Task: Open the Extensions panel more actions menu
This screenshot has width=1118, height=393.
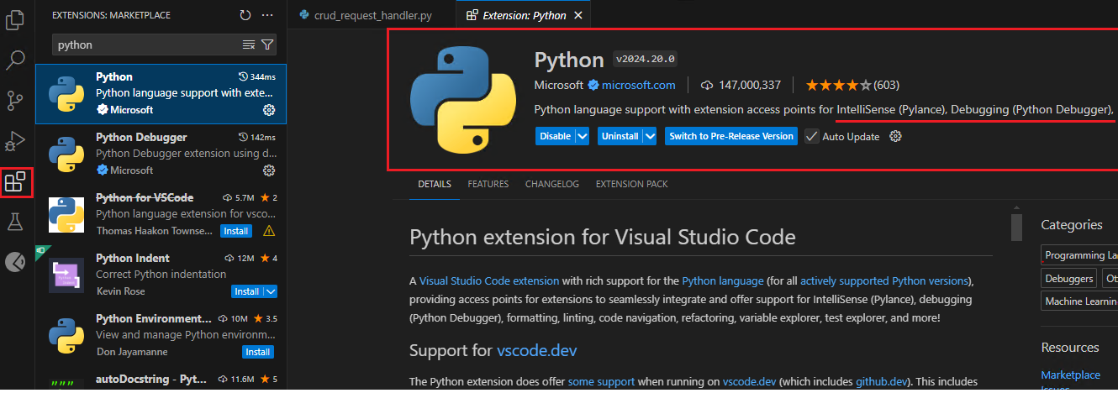Action: click(267, 15)
